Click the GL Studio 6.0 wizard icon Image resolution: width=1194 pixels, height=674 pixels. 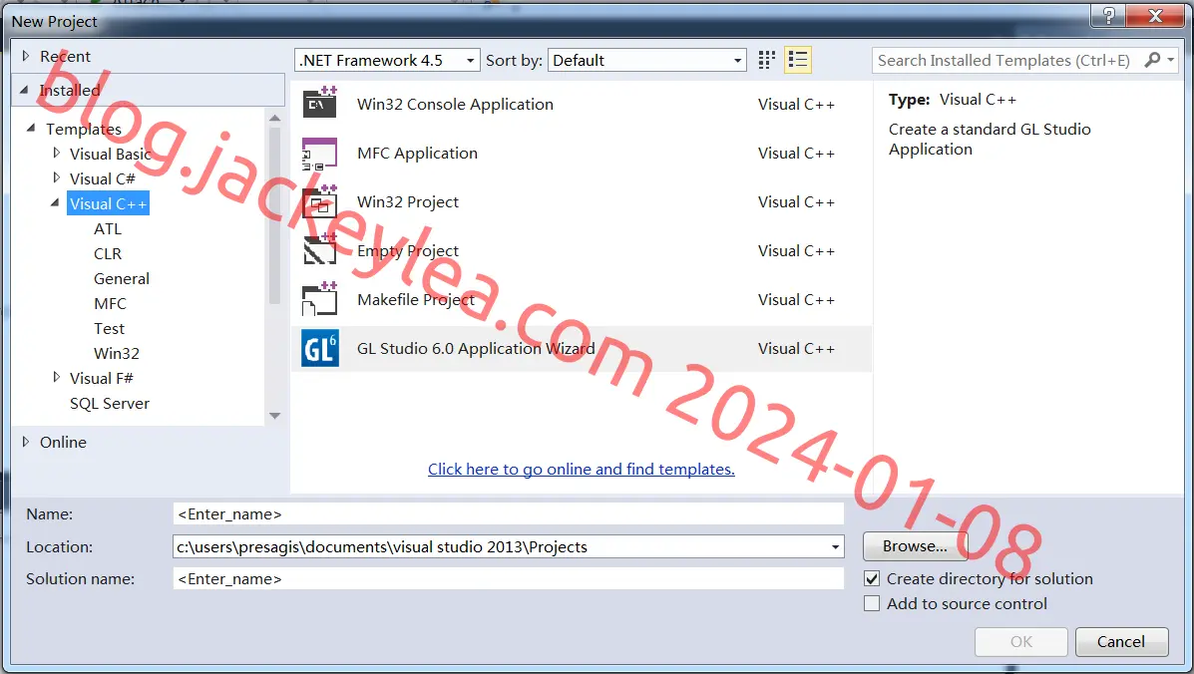320,348
